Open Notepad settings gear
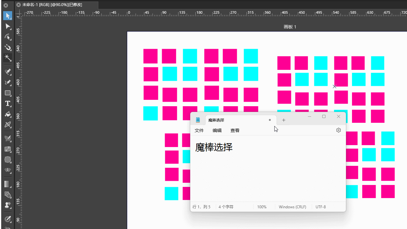Image resolution: width=407 pixels, height=229 pixels. point(339,130)
